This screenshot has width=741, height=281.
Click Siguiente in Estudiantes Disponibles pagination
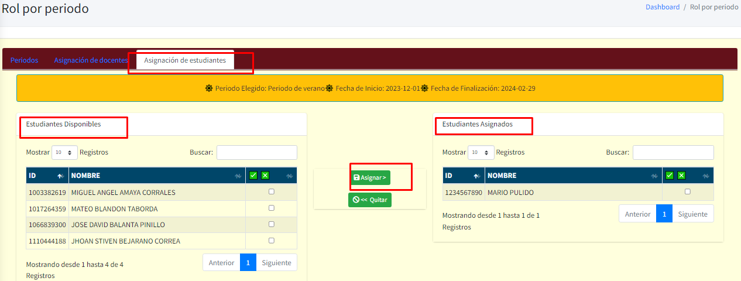tap(277, 263)
